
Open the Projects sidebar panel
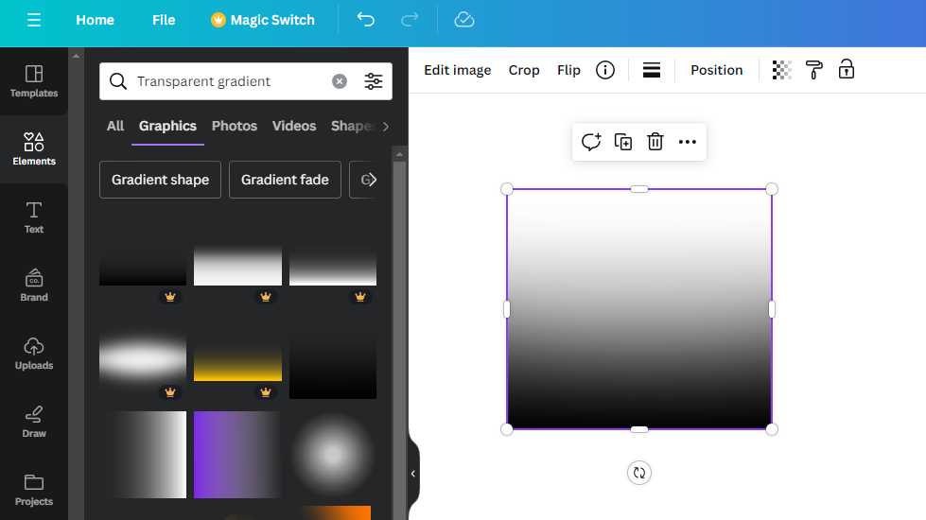tap(34, 490)
